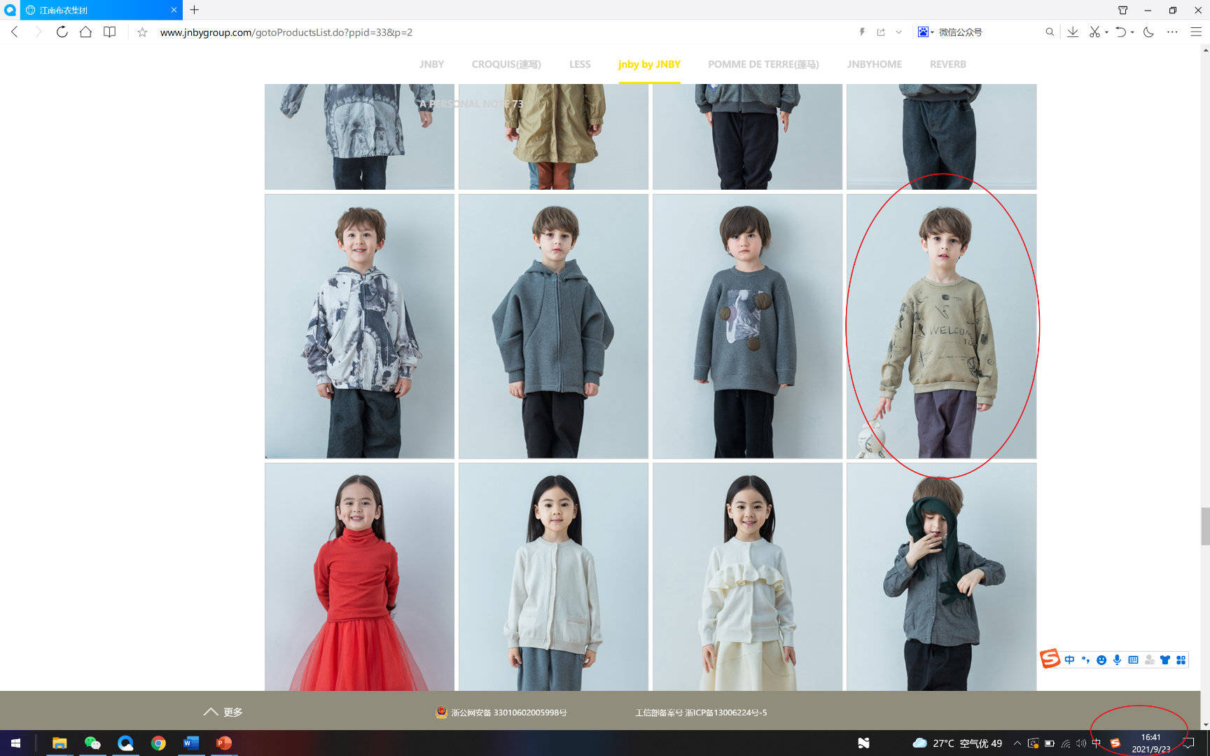Switch to POMME DE TERRE(蓬马) tab
The width and height of the screenshot is (1210, 756).
763,64
